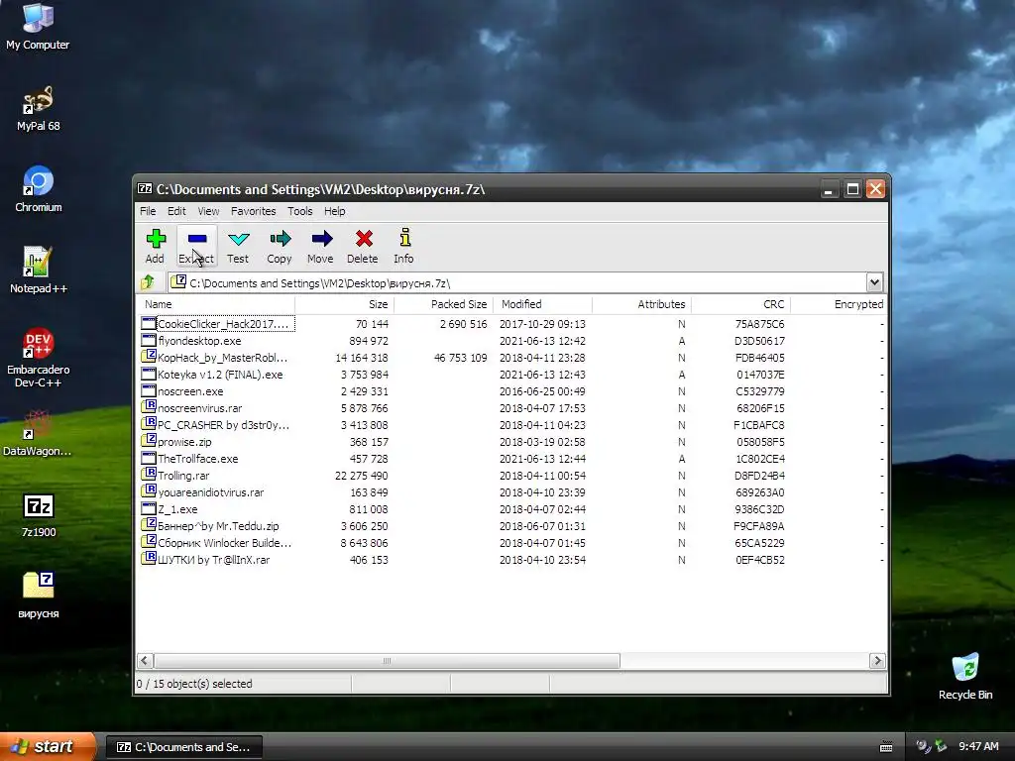Sort by Modified column header
This screenshot has width=1015, height=761.
(x=542, y=304)
